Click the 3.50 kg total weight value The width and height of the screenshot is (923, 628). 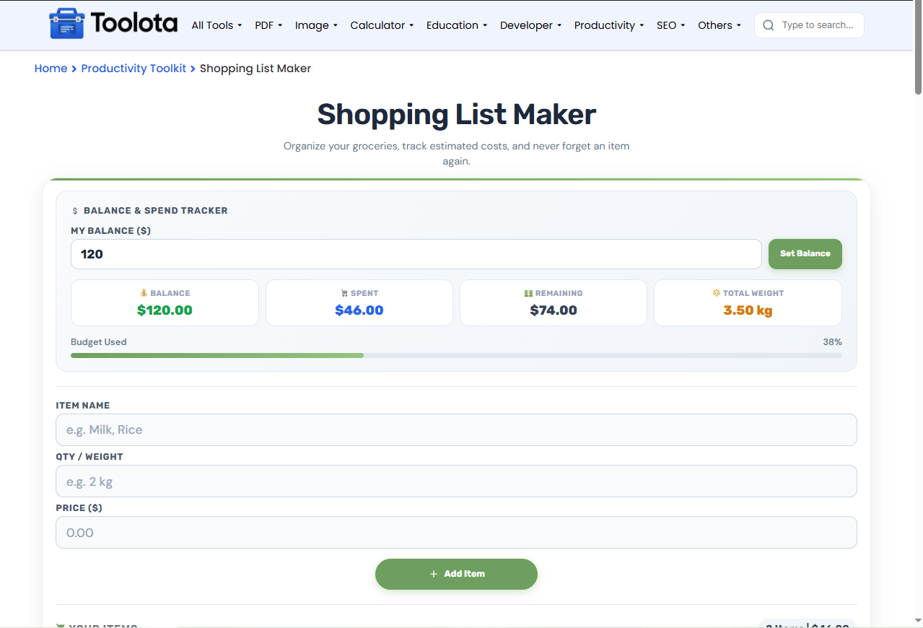(748, 310)
